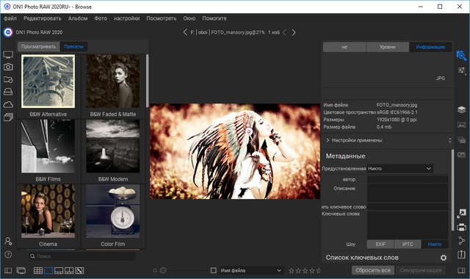Click the Resize icon in right sidebar

(461, 214)
